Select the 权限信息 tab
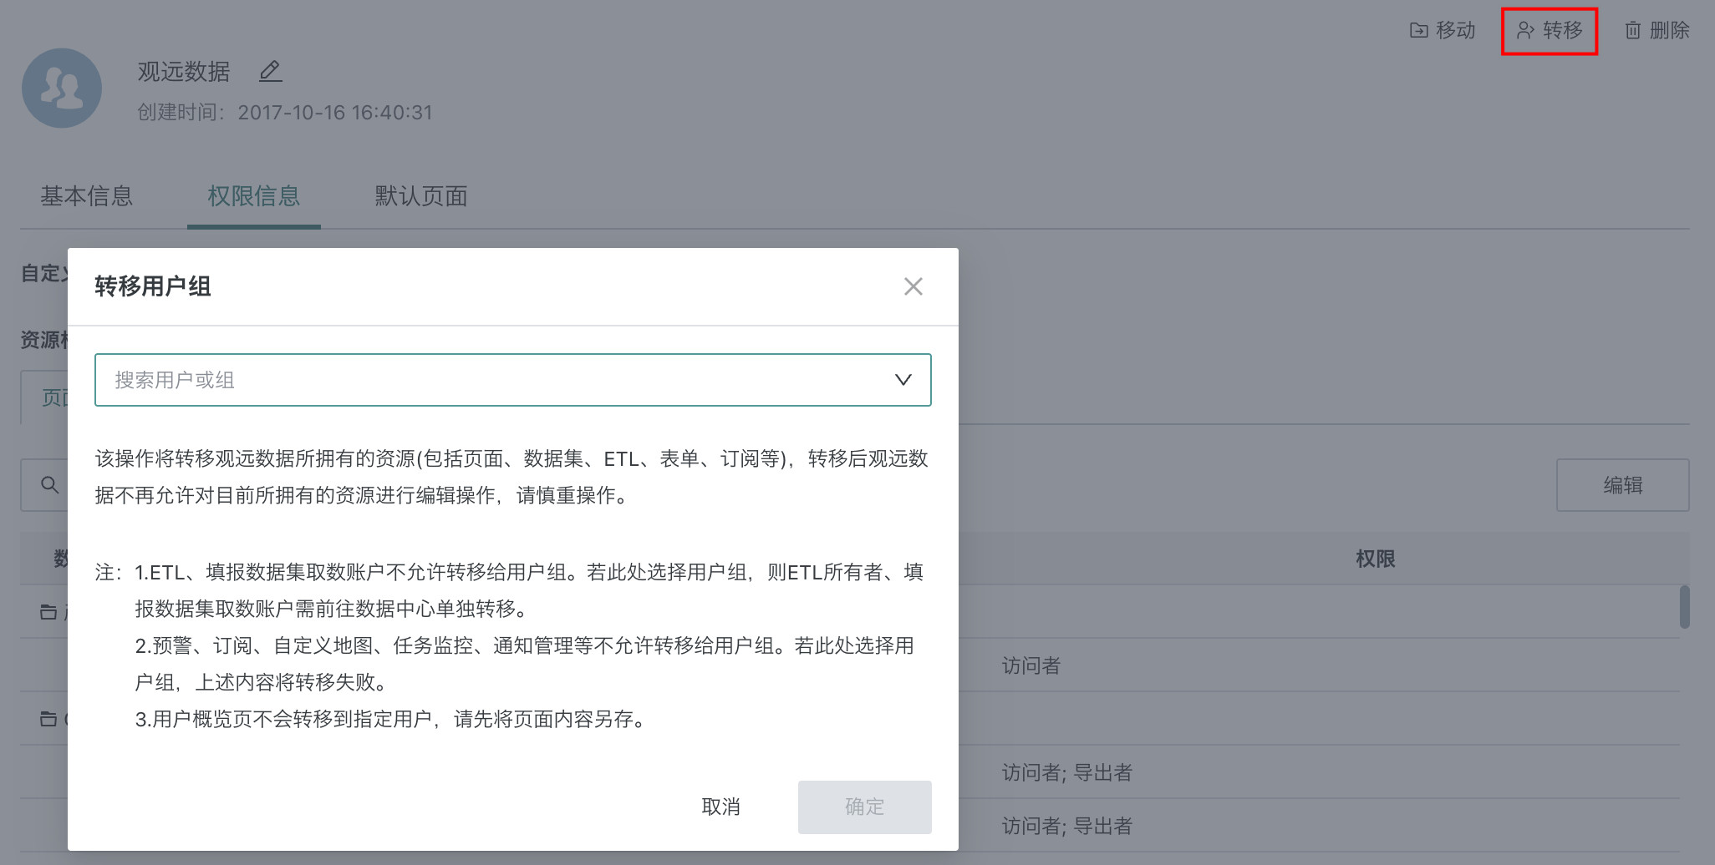 [x=253, y=196]
